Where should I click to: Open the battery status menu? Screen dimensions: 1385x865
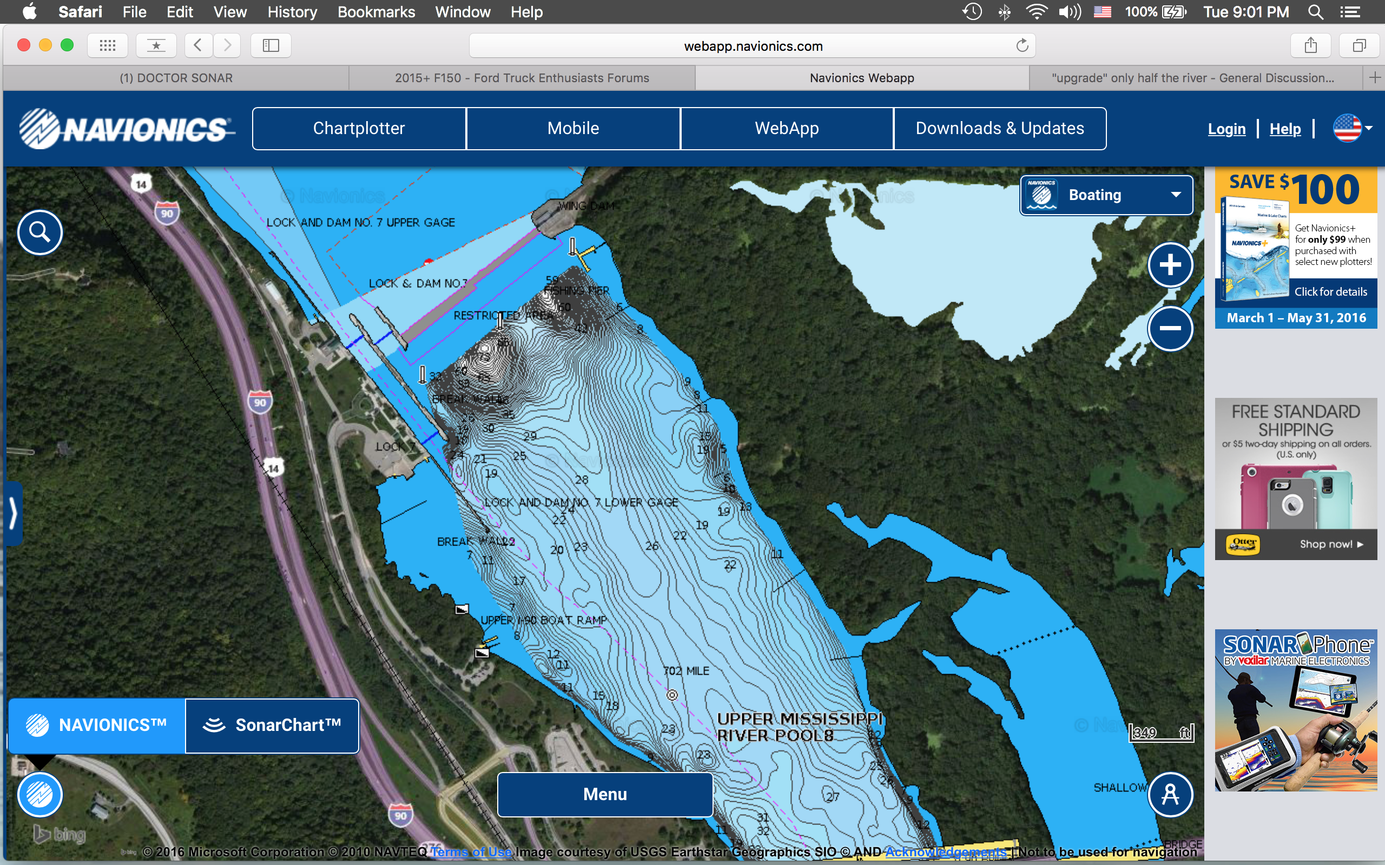pos(1156,11)
